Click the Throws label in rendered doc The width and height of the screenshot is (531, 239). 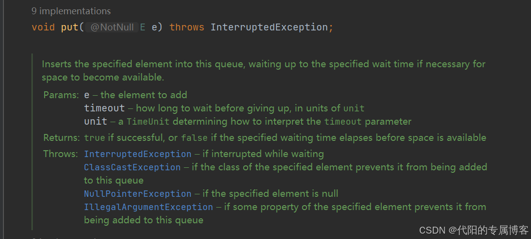pos(61,154)
